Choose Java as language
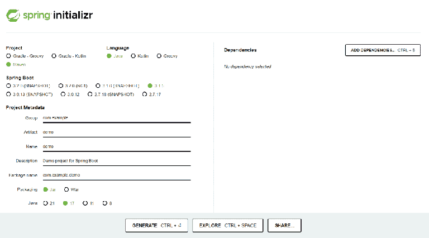Viewport: 429px width, 238px height. [115, 56]
